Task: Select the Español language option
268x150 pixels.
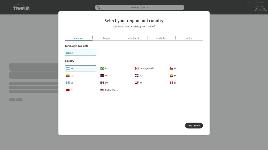Action: 80,53
